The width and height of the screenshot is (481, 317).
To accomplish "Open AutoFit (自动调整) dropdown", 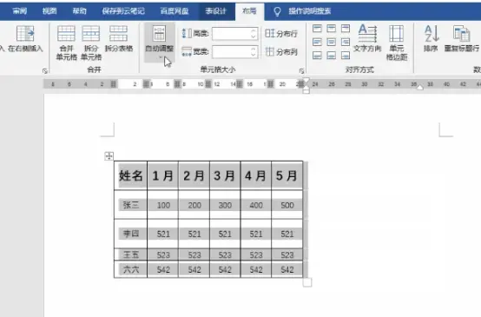I will click(x=160, y=43).
